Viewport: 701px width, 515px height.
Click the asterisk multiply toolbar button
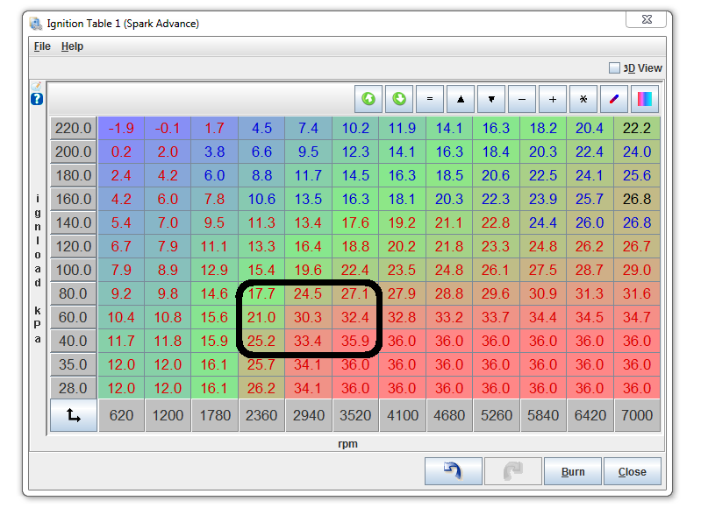(x=583, y=99)
